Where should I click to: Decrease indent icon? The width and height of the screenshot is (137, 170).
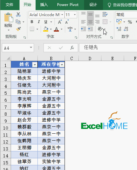[83, 29]
